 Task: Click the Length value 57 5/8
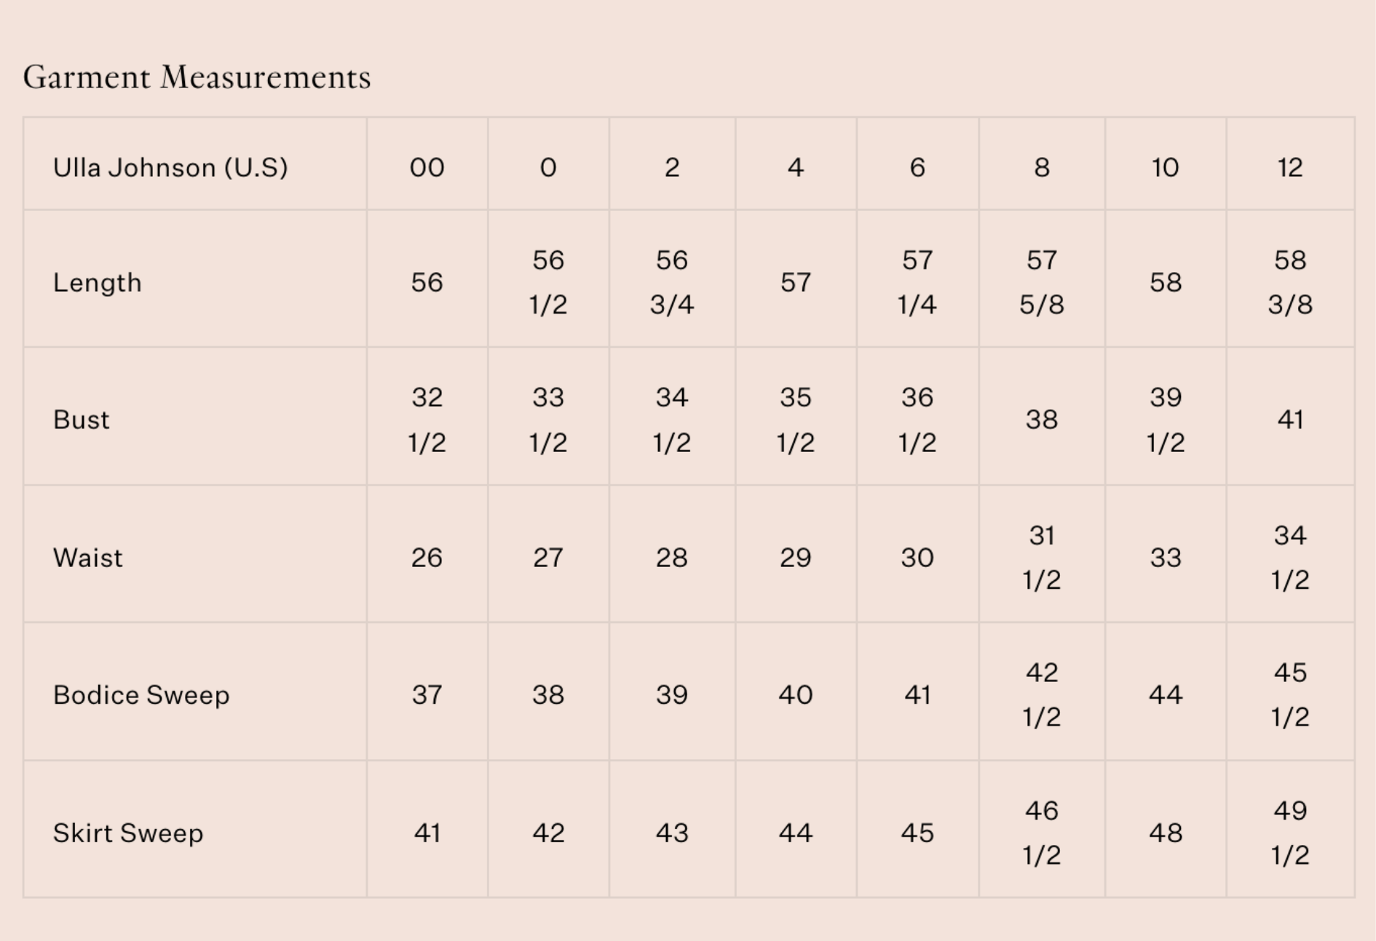pyautogui.click(x=1042, y=282)
